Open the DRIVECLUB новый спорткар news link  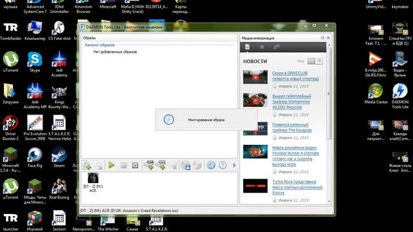[296, 76]
